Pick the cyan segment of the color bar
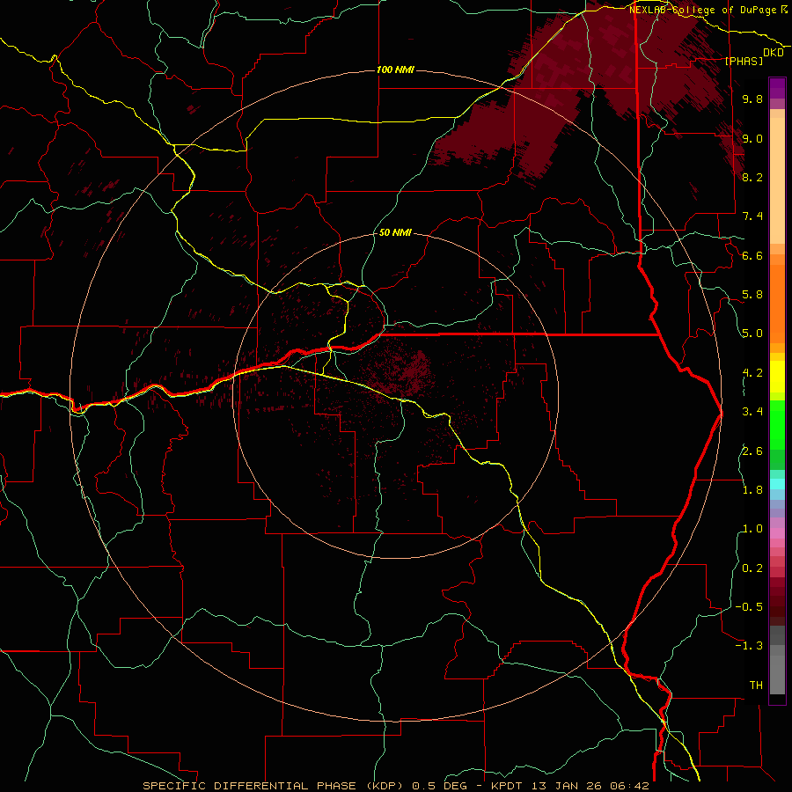Image resolution: width=792 pixels, height=792 pixels. (777, 484)
